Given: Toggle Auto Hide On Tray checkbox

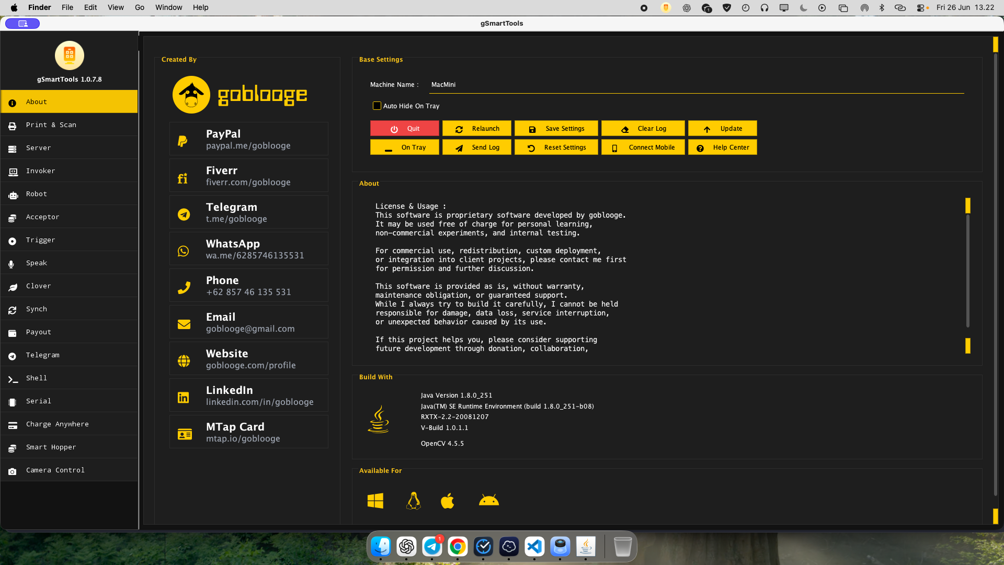Looking at the screenshot, I should pyautogui.click(x=377, y=106).
